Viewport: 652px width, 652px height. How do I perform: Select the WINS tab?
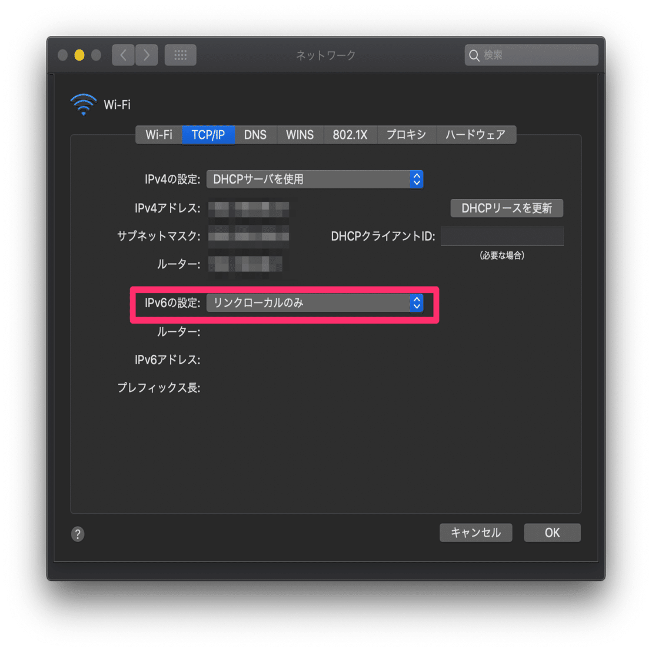click(300, 135)
